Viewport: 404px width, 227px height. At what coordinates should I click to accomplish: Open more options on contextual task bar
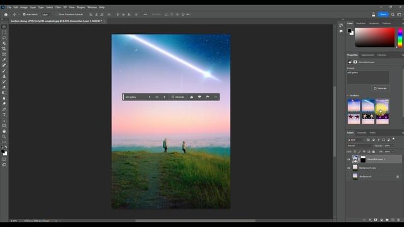(x=216, y=97)
